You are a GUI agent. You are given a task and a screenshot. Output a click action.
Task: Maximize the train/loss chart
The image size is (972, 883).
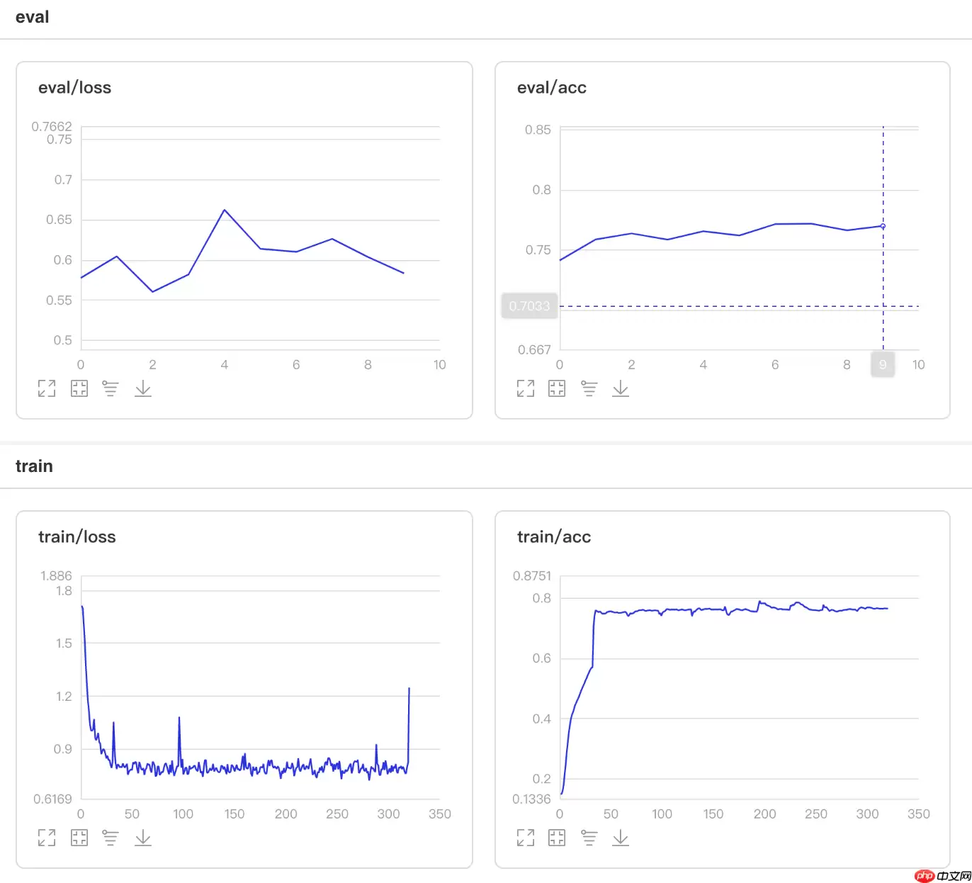[x=47, y=838]
